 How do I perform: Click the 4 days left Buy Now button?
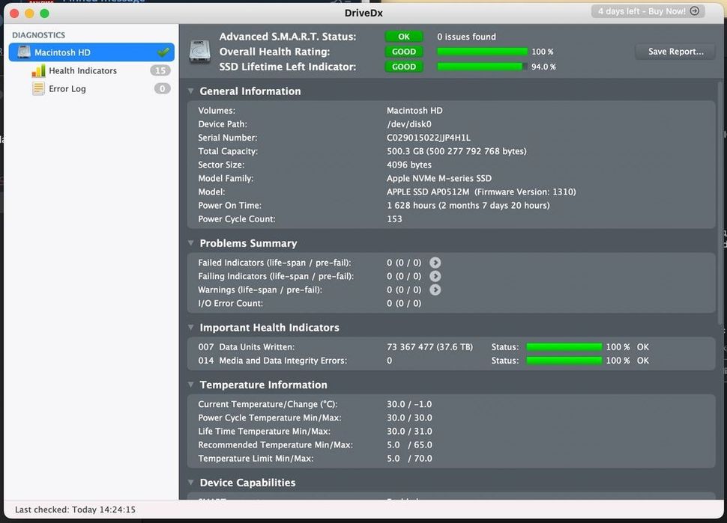pyautogui.click(x=648, y=11)
